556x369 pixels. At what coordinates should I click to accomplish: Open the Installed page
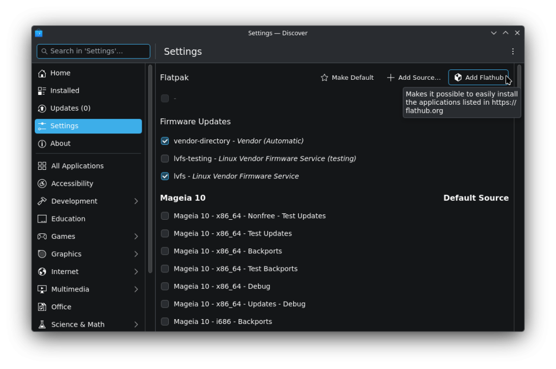(89, 91)
